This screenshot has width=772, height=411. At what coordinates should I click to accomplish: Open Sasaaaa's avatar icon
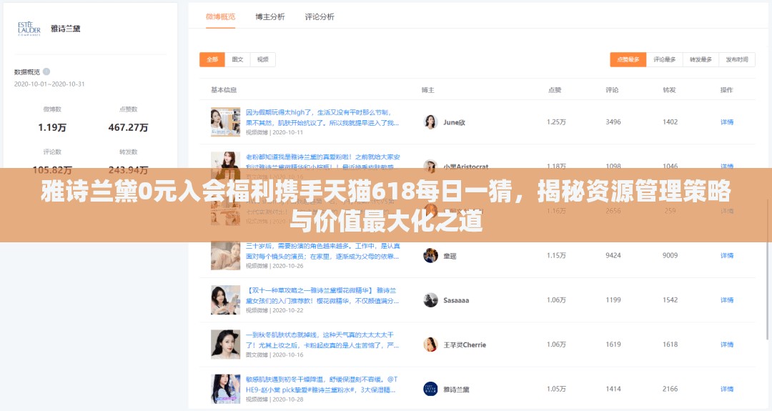430,300
